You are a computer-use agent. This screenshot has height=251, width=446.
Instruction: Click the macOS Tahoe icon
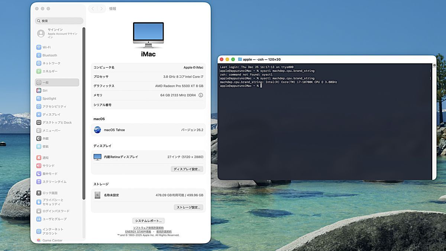tap(97, 130)
